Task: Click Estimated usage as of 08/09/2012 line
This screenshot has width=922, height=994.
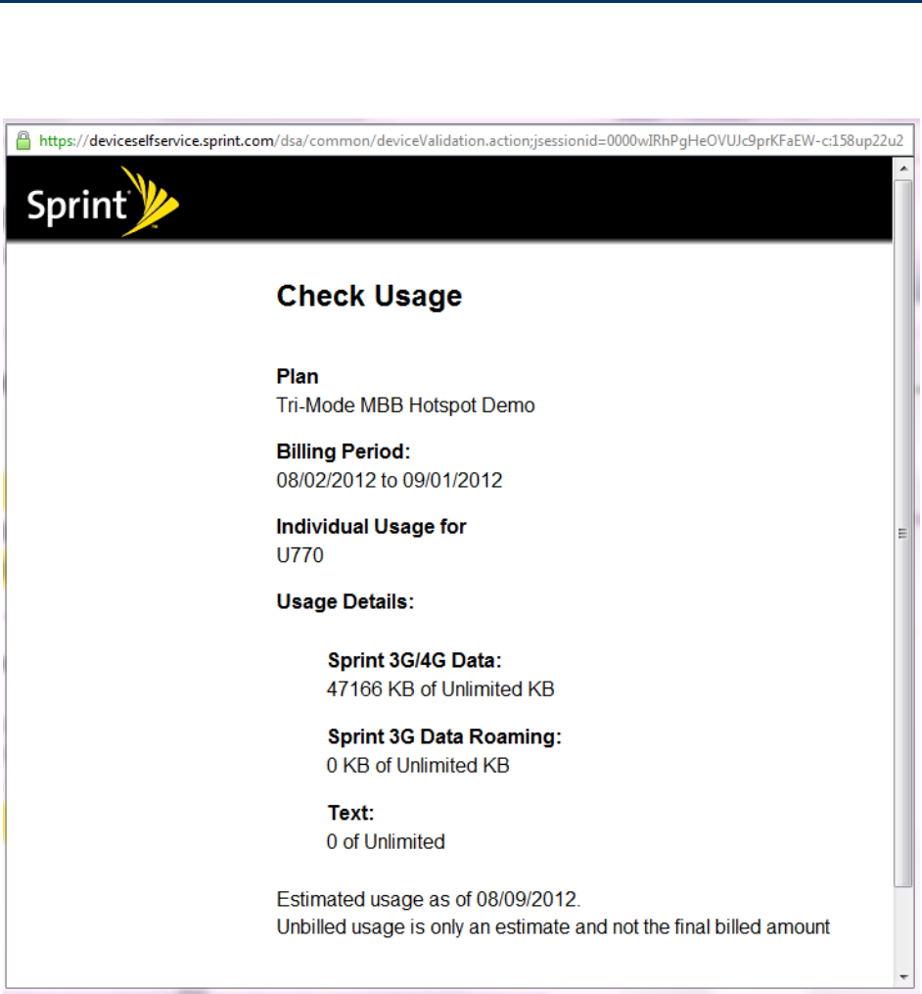Action: [x=429, y=899]
